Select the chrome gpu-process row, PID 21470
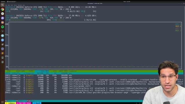 tap(94, 80)
